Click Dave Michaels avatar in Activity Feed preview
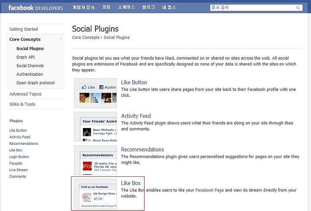This screenshot has height=211, width=311. tap(87, 132)
